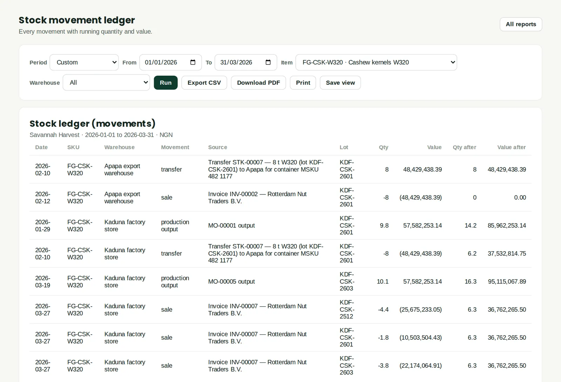Select the Date column header
561x382 pixels.
pyautogui.click(x=41, y=147)
